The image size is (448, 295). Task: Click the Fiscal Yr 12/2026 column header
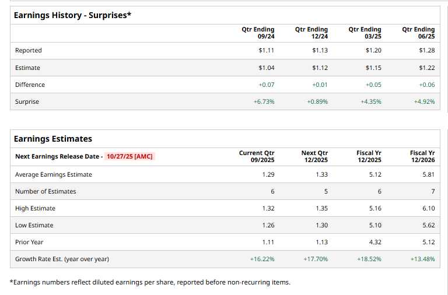coord(422,156)
